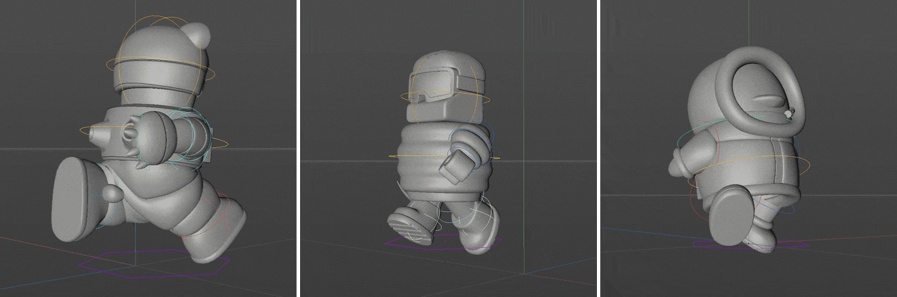Select the purple hexagon base controller under the left character
The width and height of the screenshot is (897, 297).
[154, 263]
